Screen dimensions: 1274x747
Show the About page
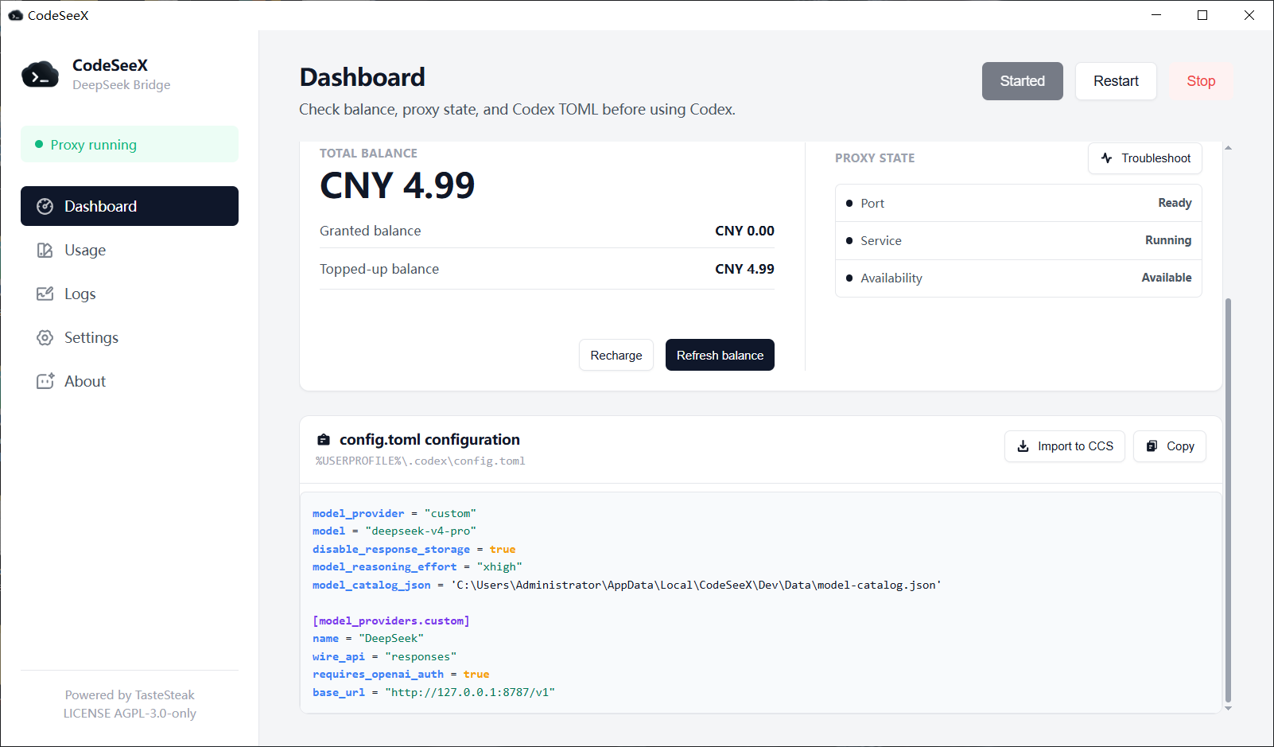(x=130, y=381)
